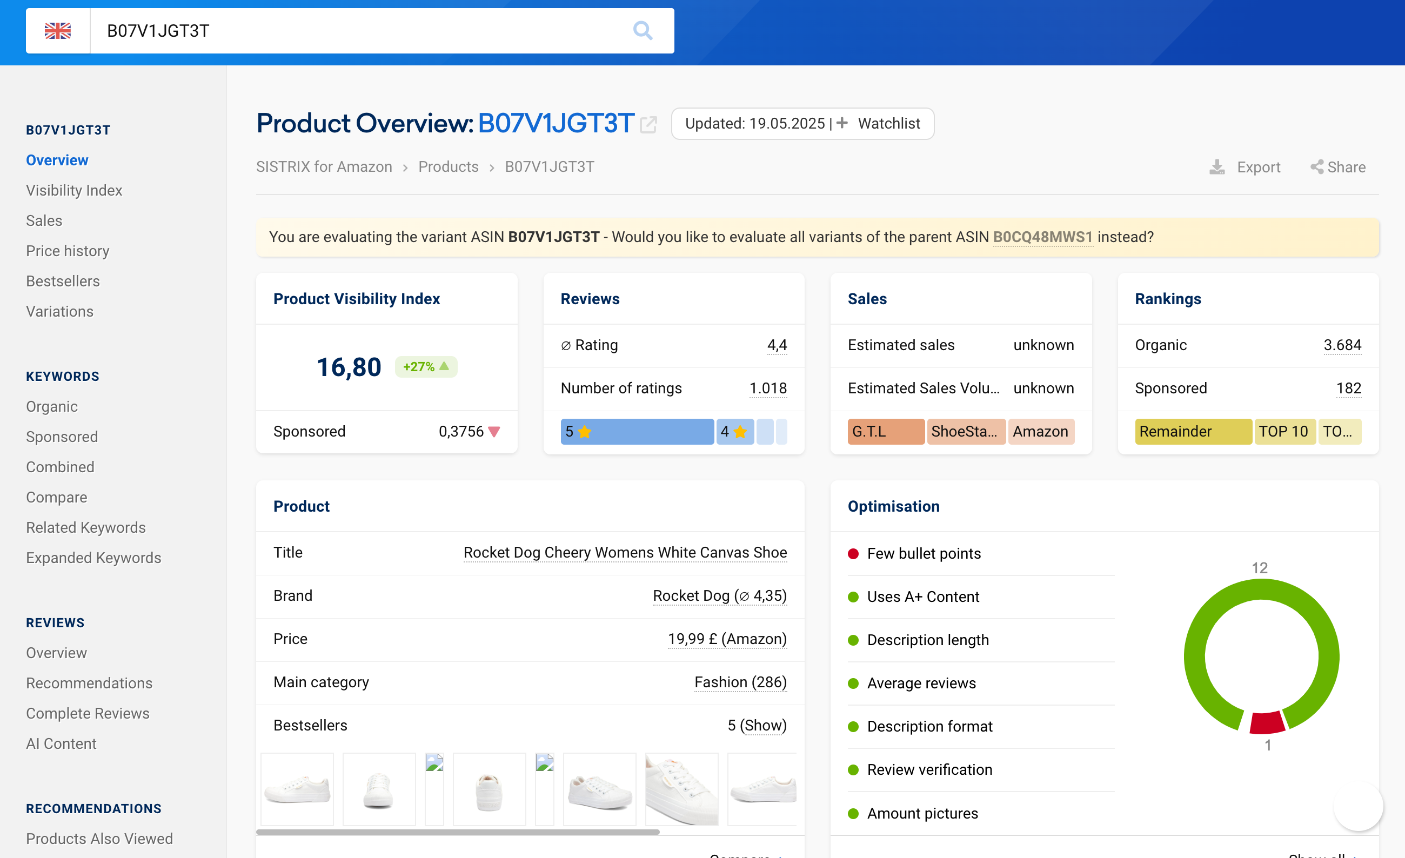Screen dimensions: 1405x858
Task: Click the UK flag country selector
Action: (x=58, y=31)
